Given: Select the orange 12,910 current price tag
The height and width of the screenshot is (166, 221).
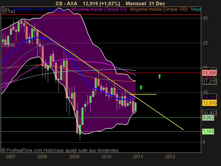Looking at the screenshot, I should [x=209, y=103].
